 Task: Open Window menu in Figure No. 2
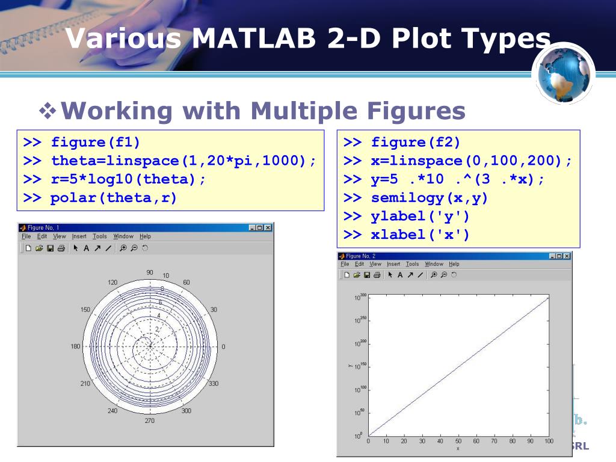(x=434, y=264)
